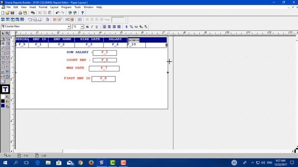Image resolution: width=298 pixels, height=167 pixels.
Task: Click the Undo arrow icon
Action: point(57,13)
